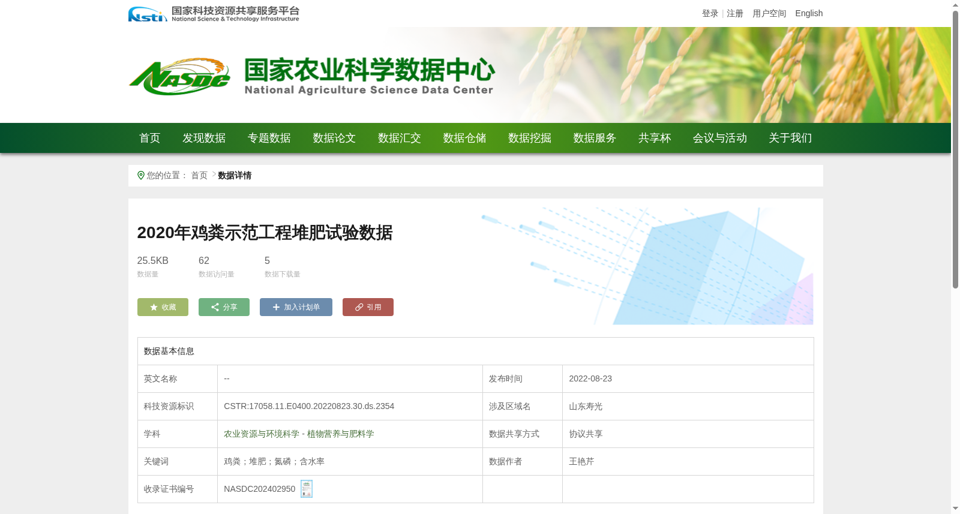The height and width of the screenshot is (514, 960).
Task: Open the 数据汇交 menu item
Action: pyautogui.click(x=400, y=138)
